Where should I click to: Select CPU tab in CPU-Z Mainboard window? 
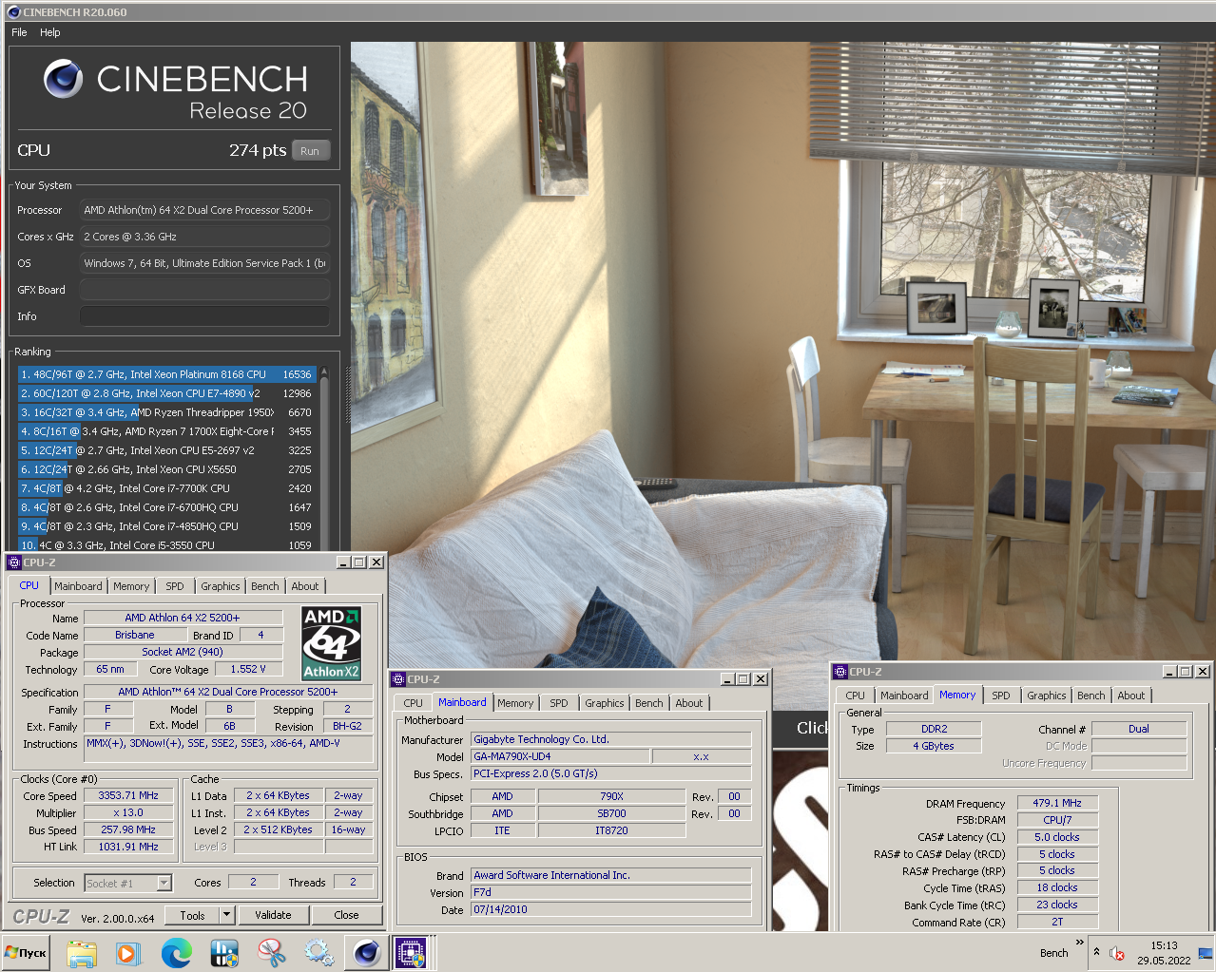tap(413, 703)
